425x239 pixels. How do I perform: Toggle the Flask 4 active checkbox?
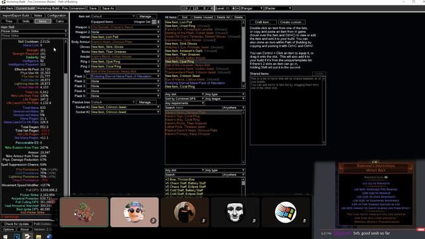[x=88, y=91]
